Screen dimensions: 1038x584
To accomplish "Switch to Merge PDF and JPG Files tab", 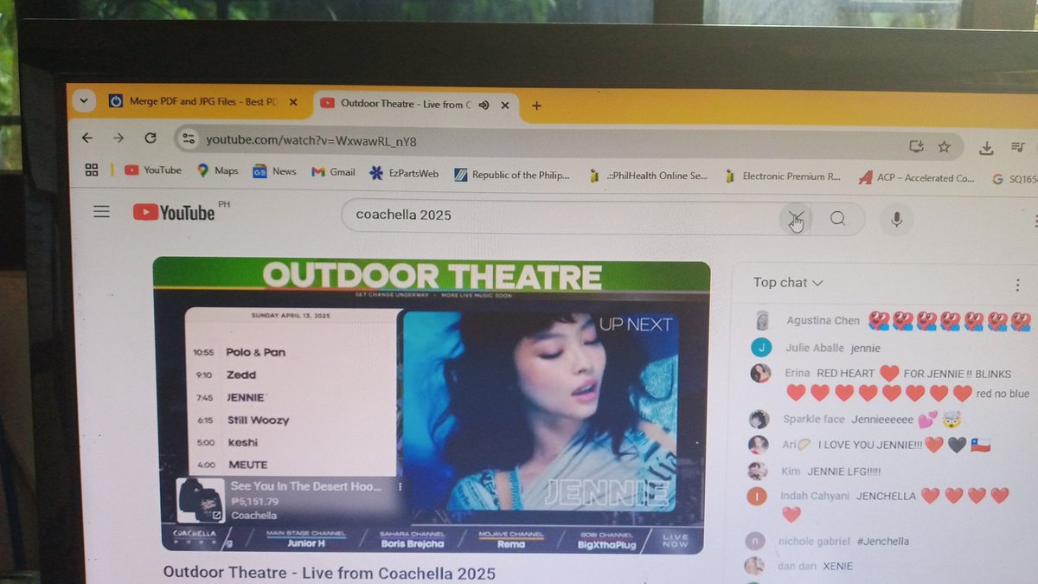I will click(x=202, y=102).
